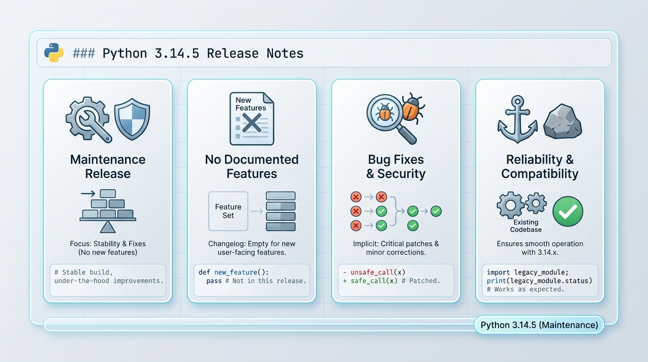Click the Ensures smooth operation with 3.14.x text
648x362 pixels.
coord(540,248)
